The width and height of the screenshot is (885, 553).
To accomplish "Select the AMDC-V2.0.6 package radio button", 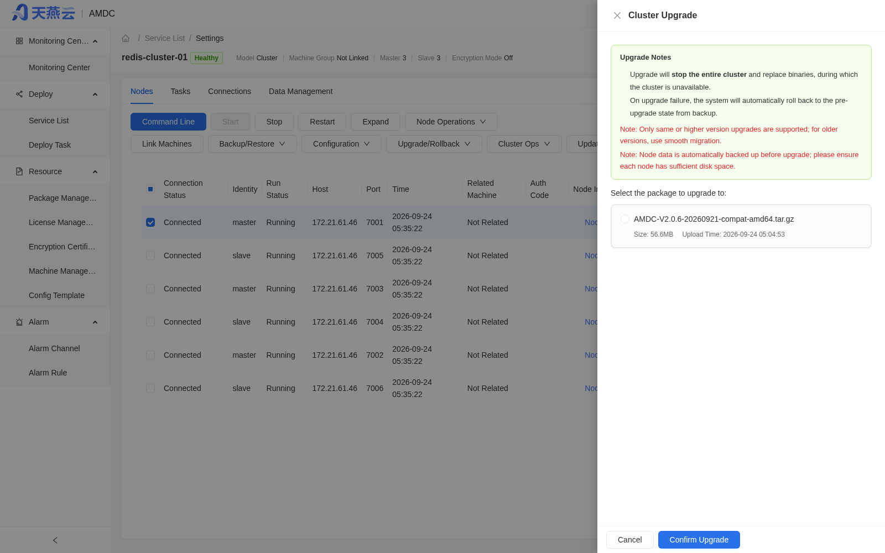I will 625,219.
